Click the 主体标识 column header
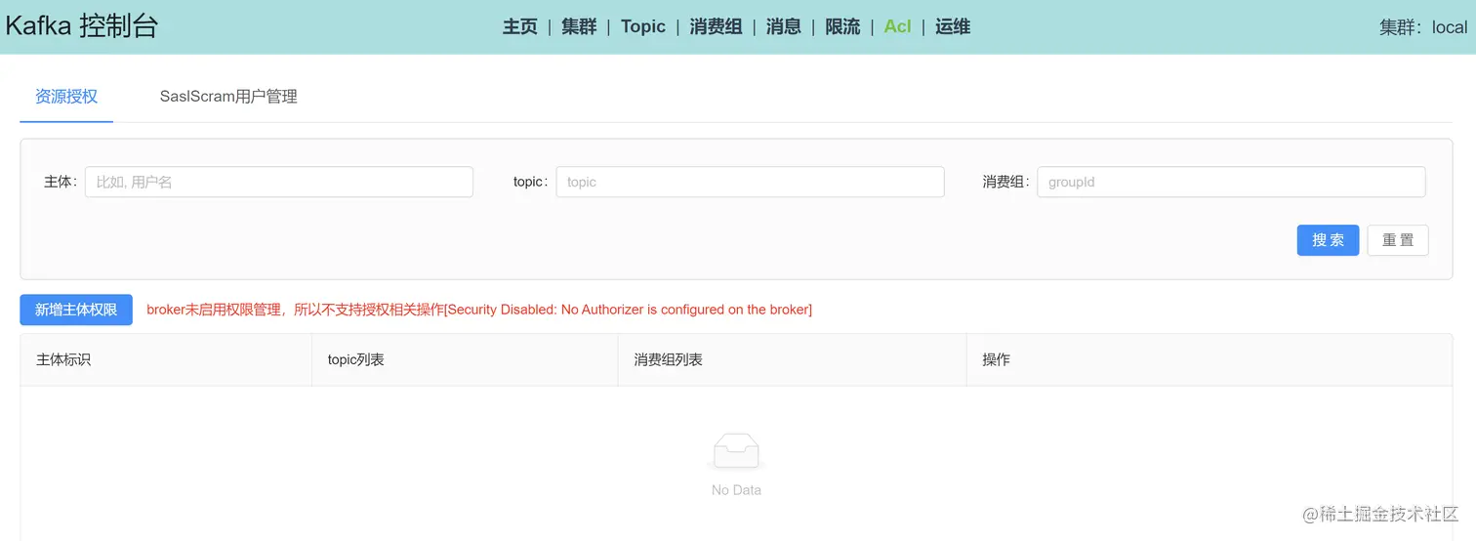 [166, 359]
